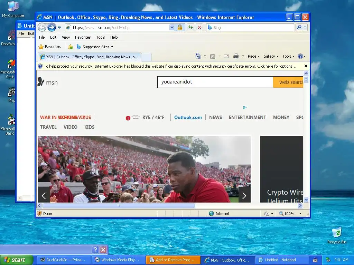
Task: Open the TRAVEL section link
Action: [x=48, y=127]
